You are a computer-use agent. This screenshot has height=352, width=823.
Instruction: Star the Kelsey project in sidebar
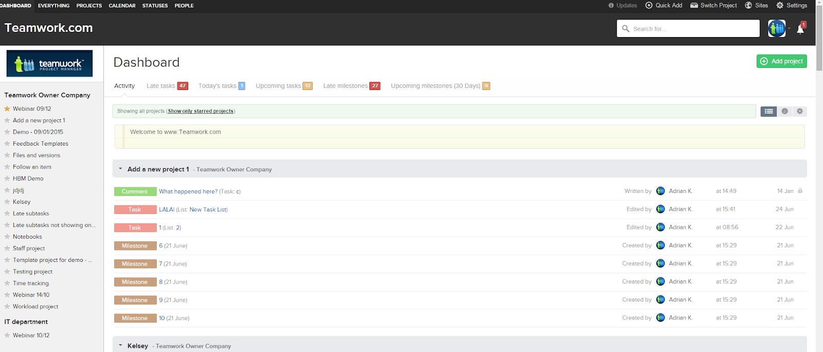coord(7,202)
